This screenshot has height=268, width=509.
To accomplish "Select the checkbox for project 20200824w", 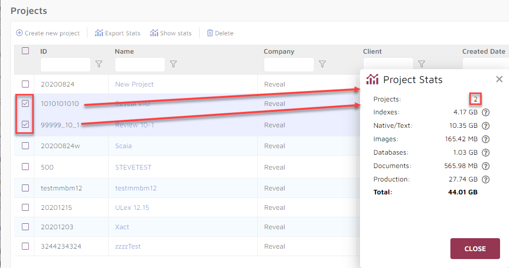I will point(25,146).
